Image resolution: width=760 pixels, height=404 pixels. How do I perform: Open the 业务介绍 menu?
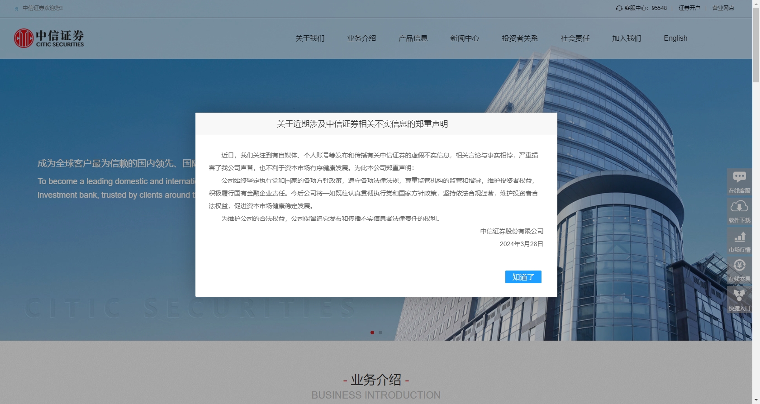click(361, 38)
